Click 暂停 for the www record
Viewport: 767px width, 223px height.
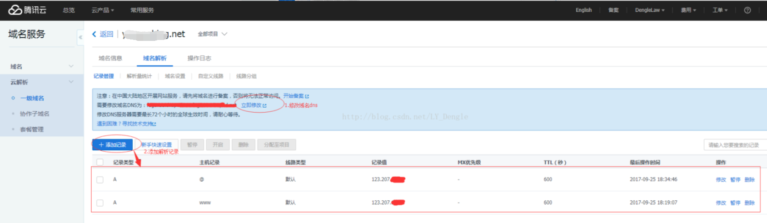[735, 203]
